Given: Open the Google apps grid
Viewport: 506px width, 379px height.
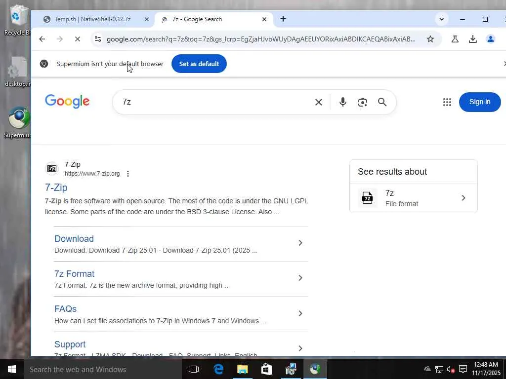Looking at the screenshot, I should [x=447, y=102].
